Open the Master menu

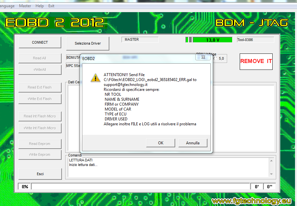(25, 6)
